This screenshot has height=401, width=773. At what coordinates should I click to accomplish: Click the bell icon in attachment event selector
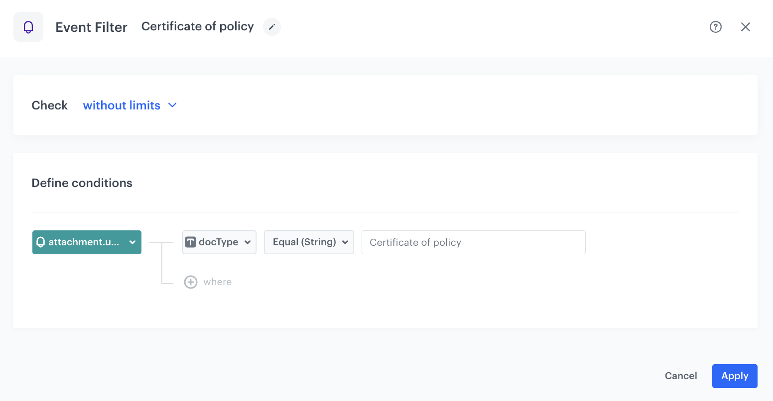coord(41,242)
